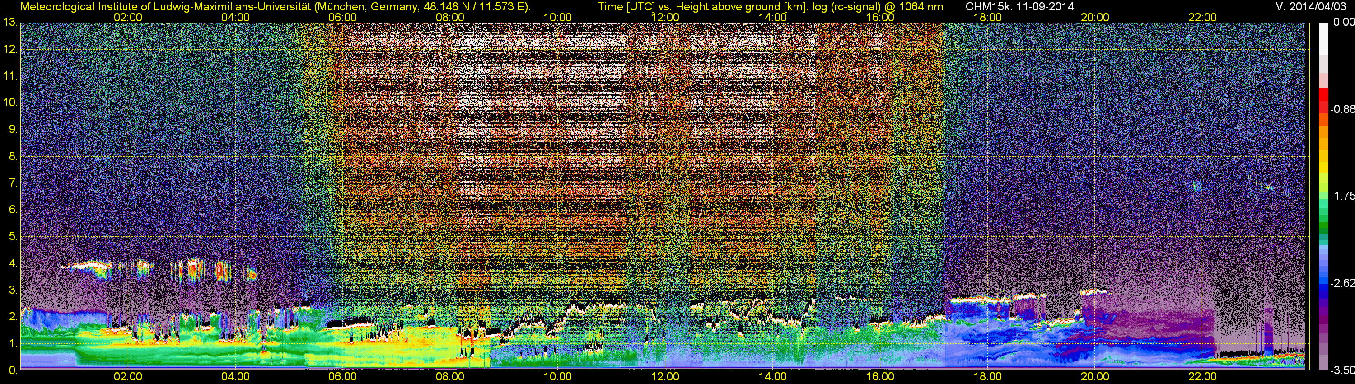Click the 12:00 label on the bottom time axis

(x=665, y=377)
